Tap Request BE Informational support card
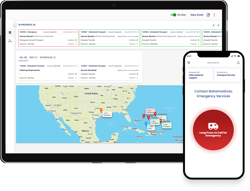The image size is (250, 191). pos(200,75)
